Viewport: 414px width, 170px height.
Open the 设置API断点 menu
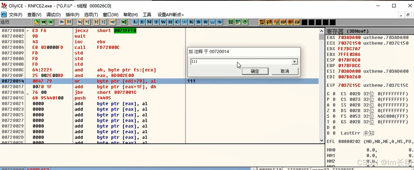tap(171, 15)
